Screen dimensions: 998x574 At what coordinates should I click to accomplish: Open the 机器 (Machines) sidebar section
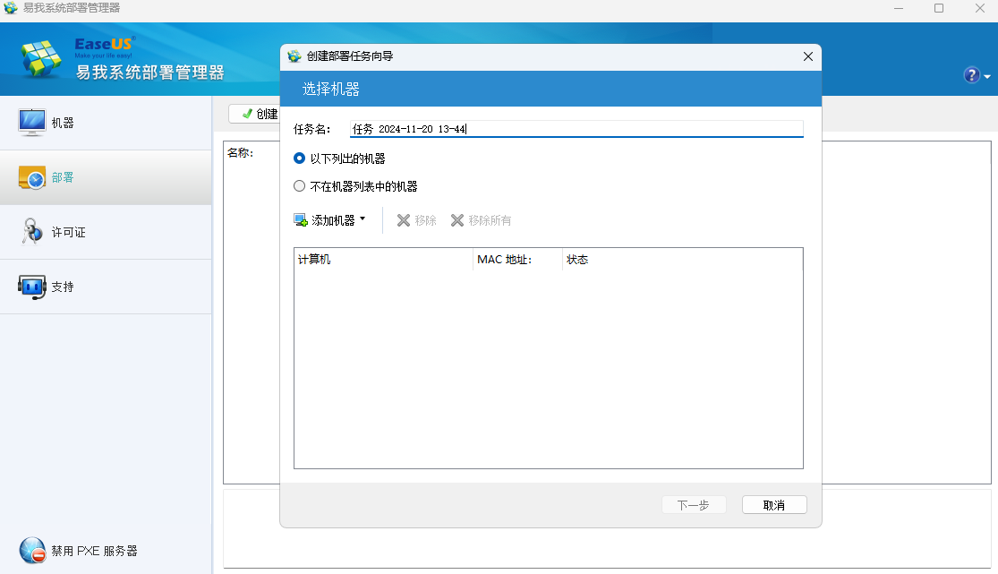coord(106,123)
